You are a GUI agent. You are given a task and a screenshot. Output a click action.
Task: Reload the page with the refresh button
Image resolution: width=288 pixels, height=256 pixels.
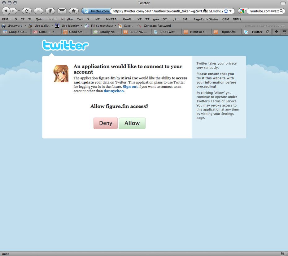click(26, 11)
